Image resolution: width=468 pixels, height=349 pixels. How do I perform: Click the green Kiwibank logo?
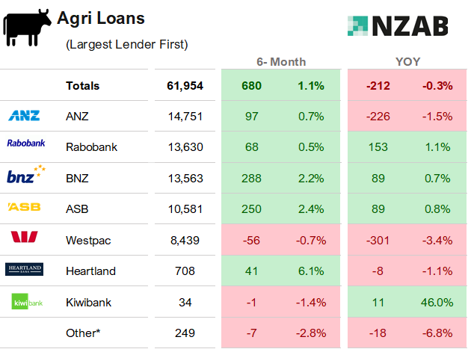[25, 302]
